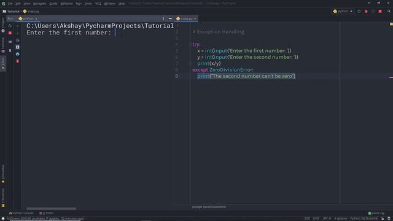Open the Code menu
Viewport: 393px width, 221px height.
[53, 4]
